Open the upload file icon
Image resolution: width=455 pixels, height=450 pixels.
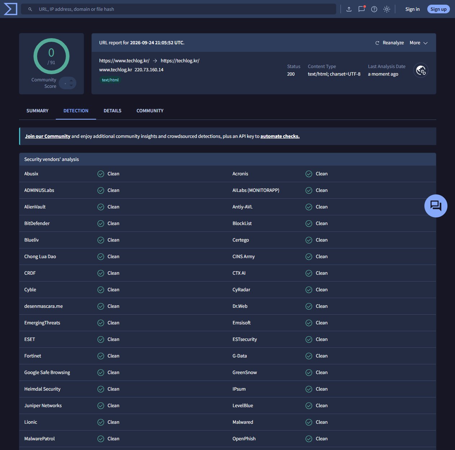(349, 9)
